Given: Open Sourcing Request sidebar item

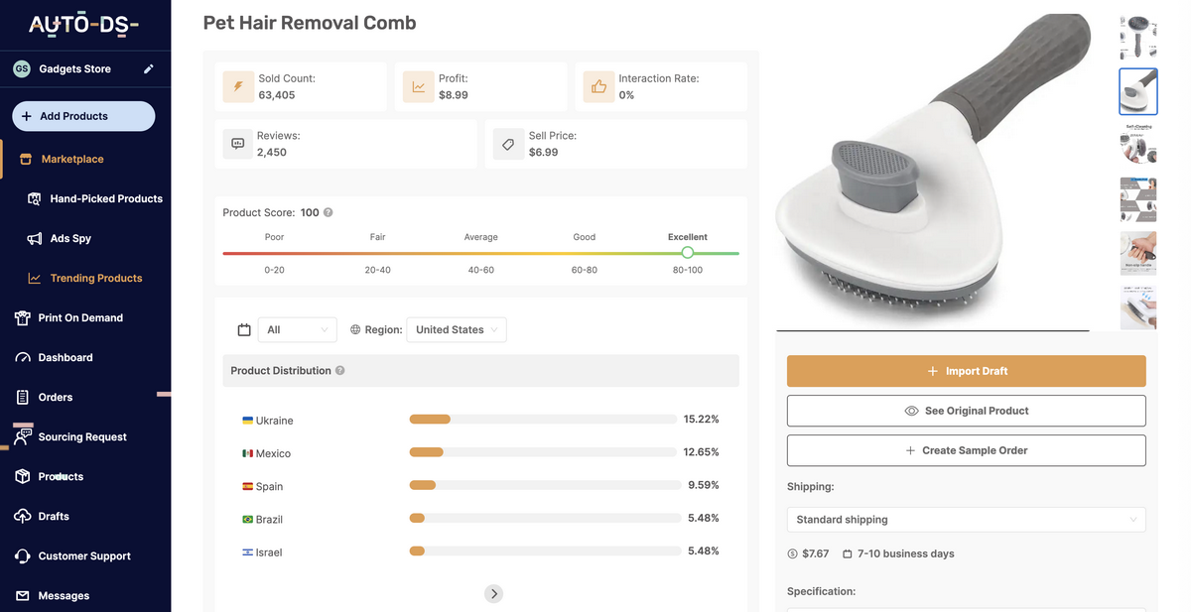Looking at the screenshot, I should point(82,436).
